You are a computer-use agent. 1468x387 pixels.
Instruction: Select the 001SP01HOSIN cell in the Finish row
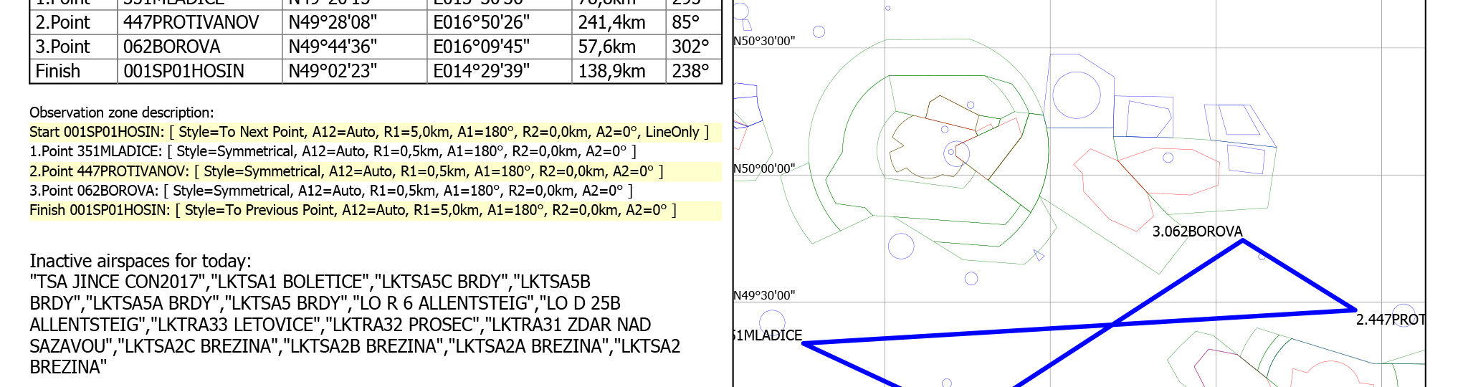[183, 72]
